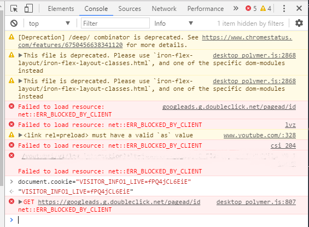Open the three-dot DevTools menu
Viewport: 309px width, 227px height.
tap(284, 8)
